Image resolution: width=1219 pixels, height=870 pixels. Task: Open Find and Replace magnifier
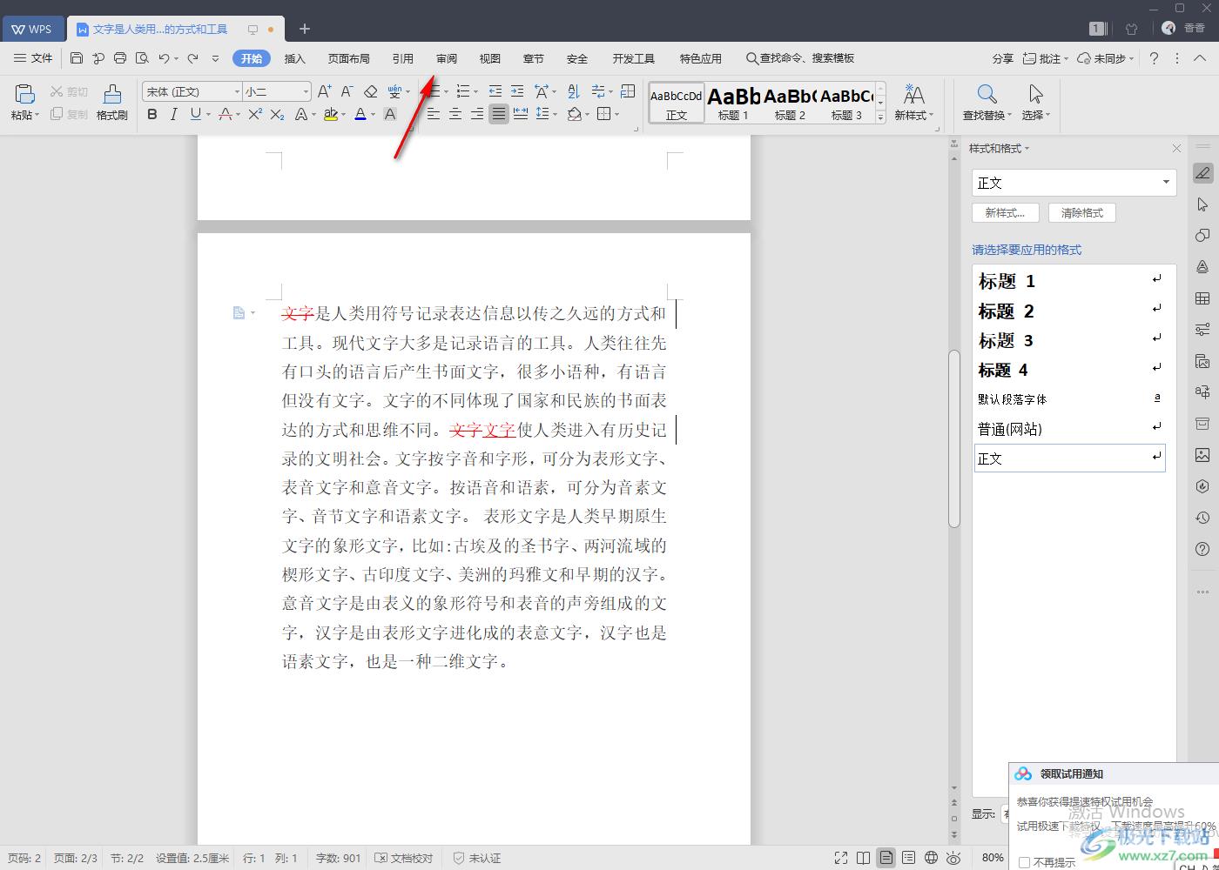point(986,94)
